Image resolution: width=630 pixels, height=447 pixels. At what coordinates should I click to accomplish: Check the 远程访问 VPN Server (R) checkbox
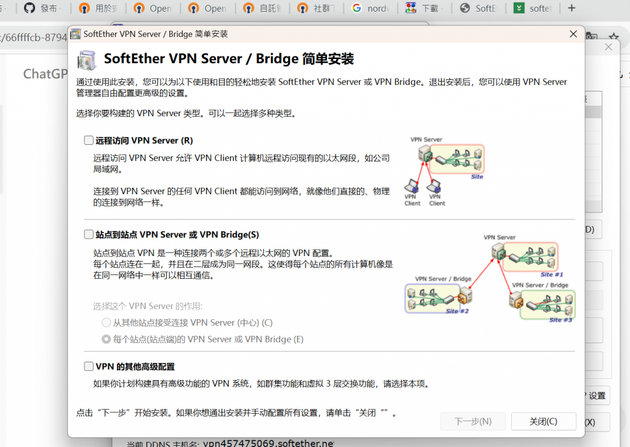[x=89, y=141]
